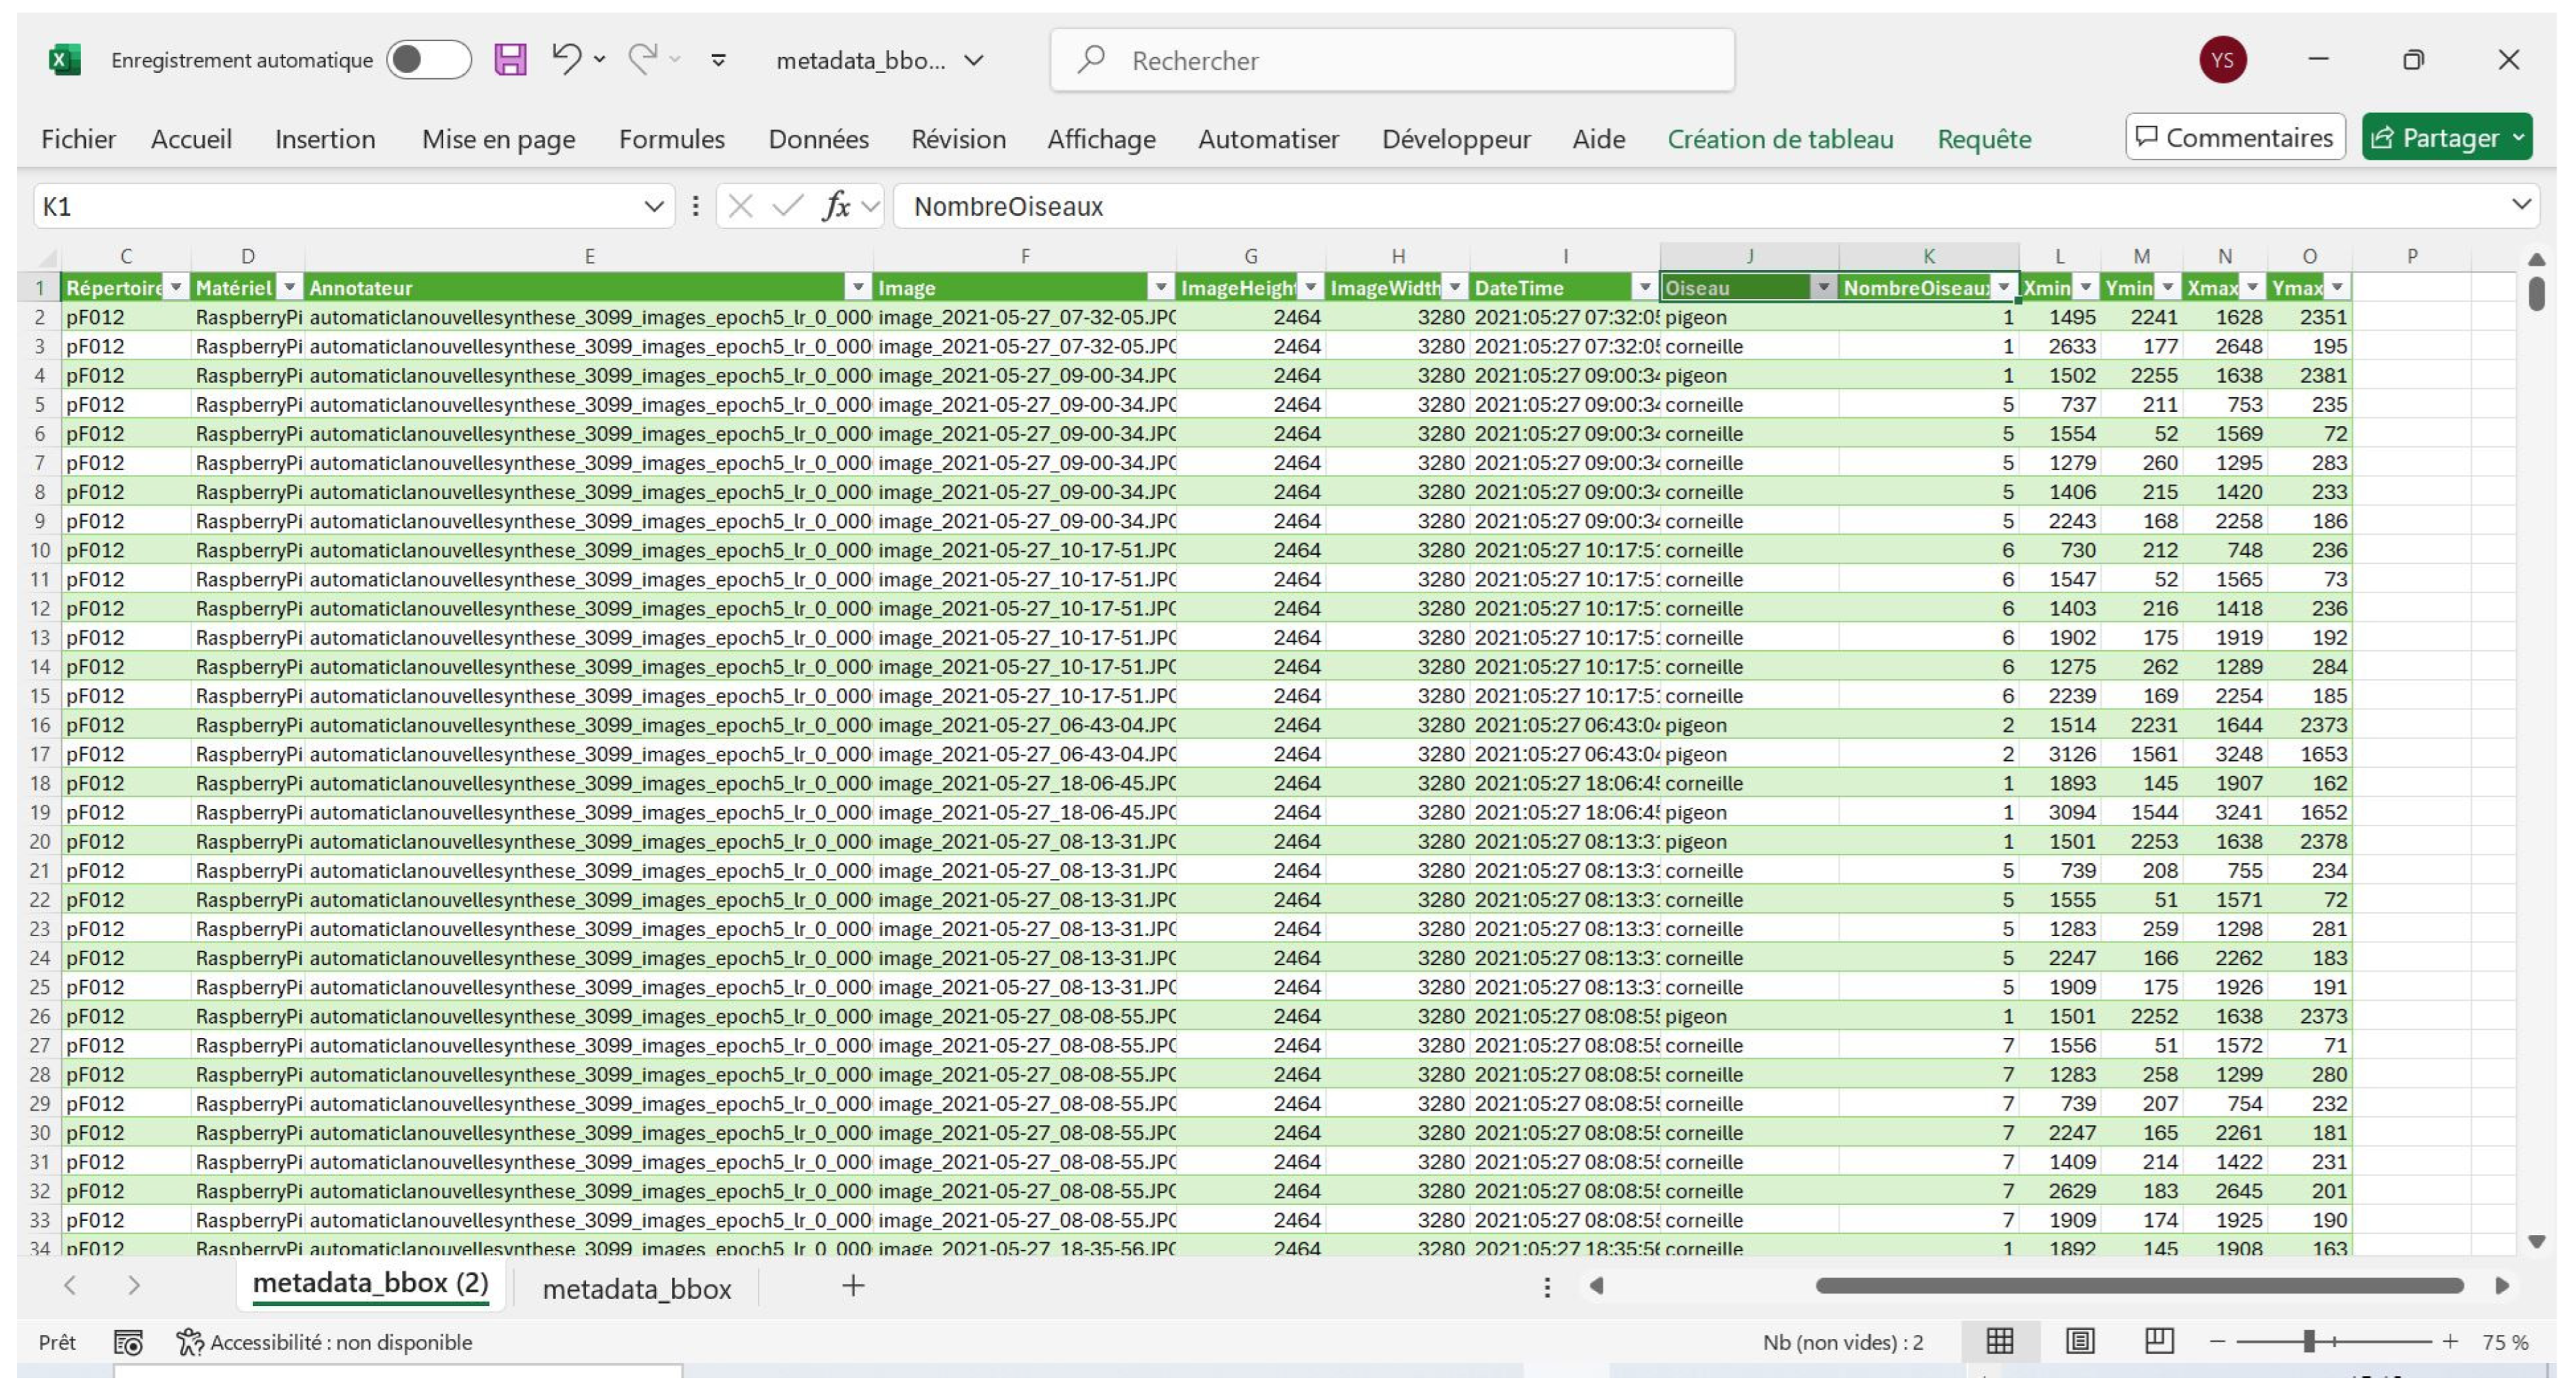The width and height of the screenshot is (2576, 1394).
Task: Click the YS account avatar
Action: 2222,60
